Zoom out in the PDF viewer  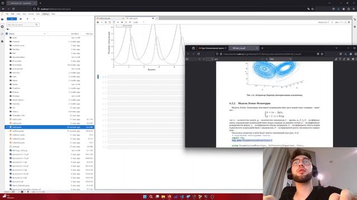262,59
